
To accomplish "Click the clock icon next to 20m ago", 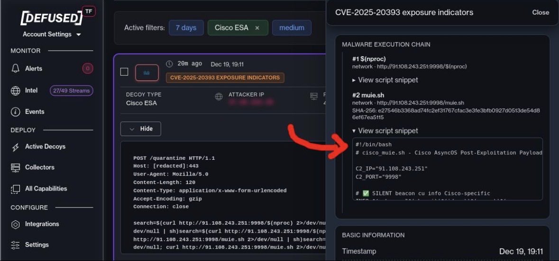I will point(169,64).
